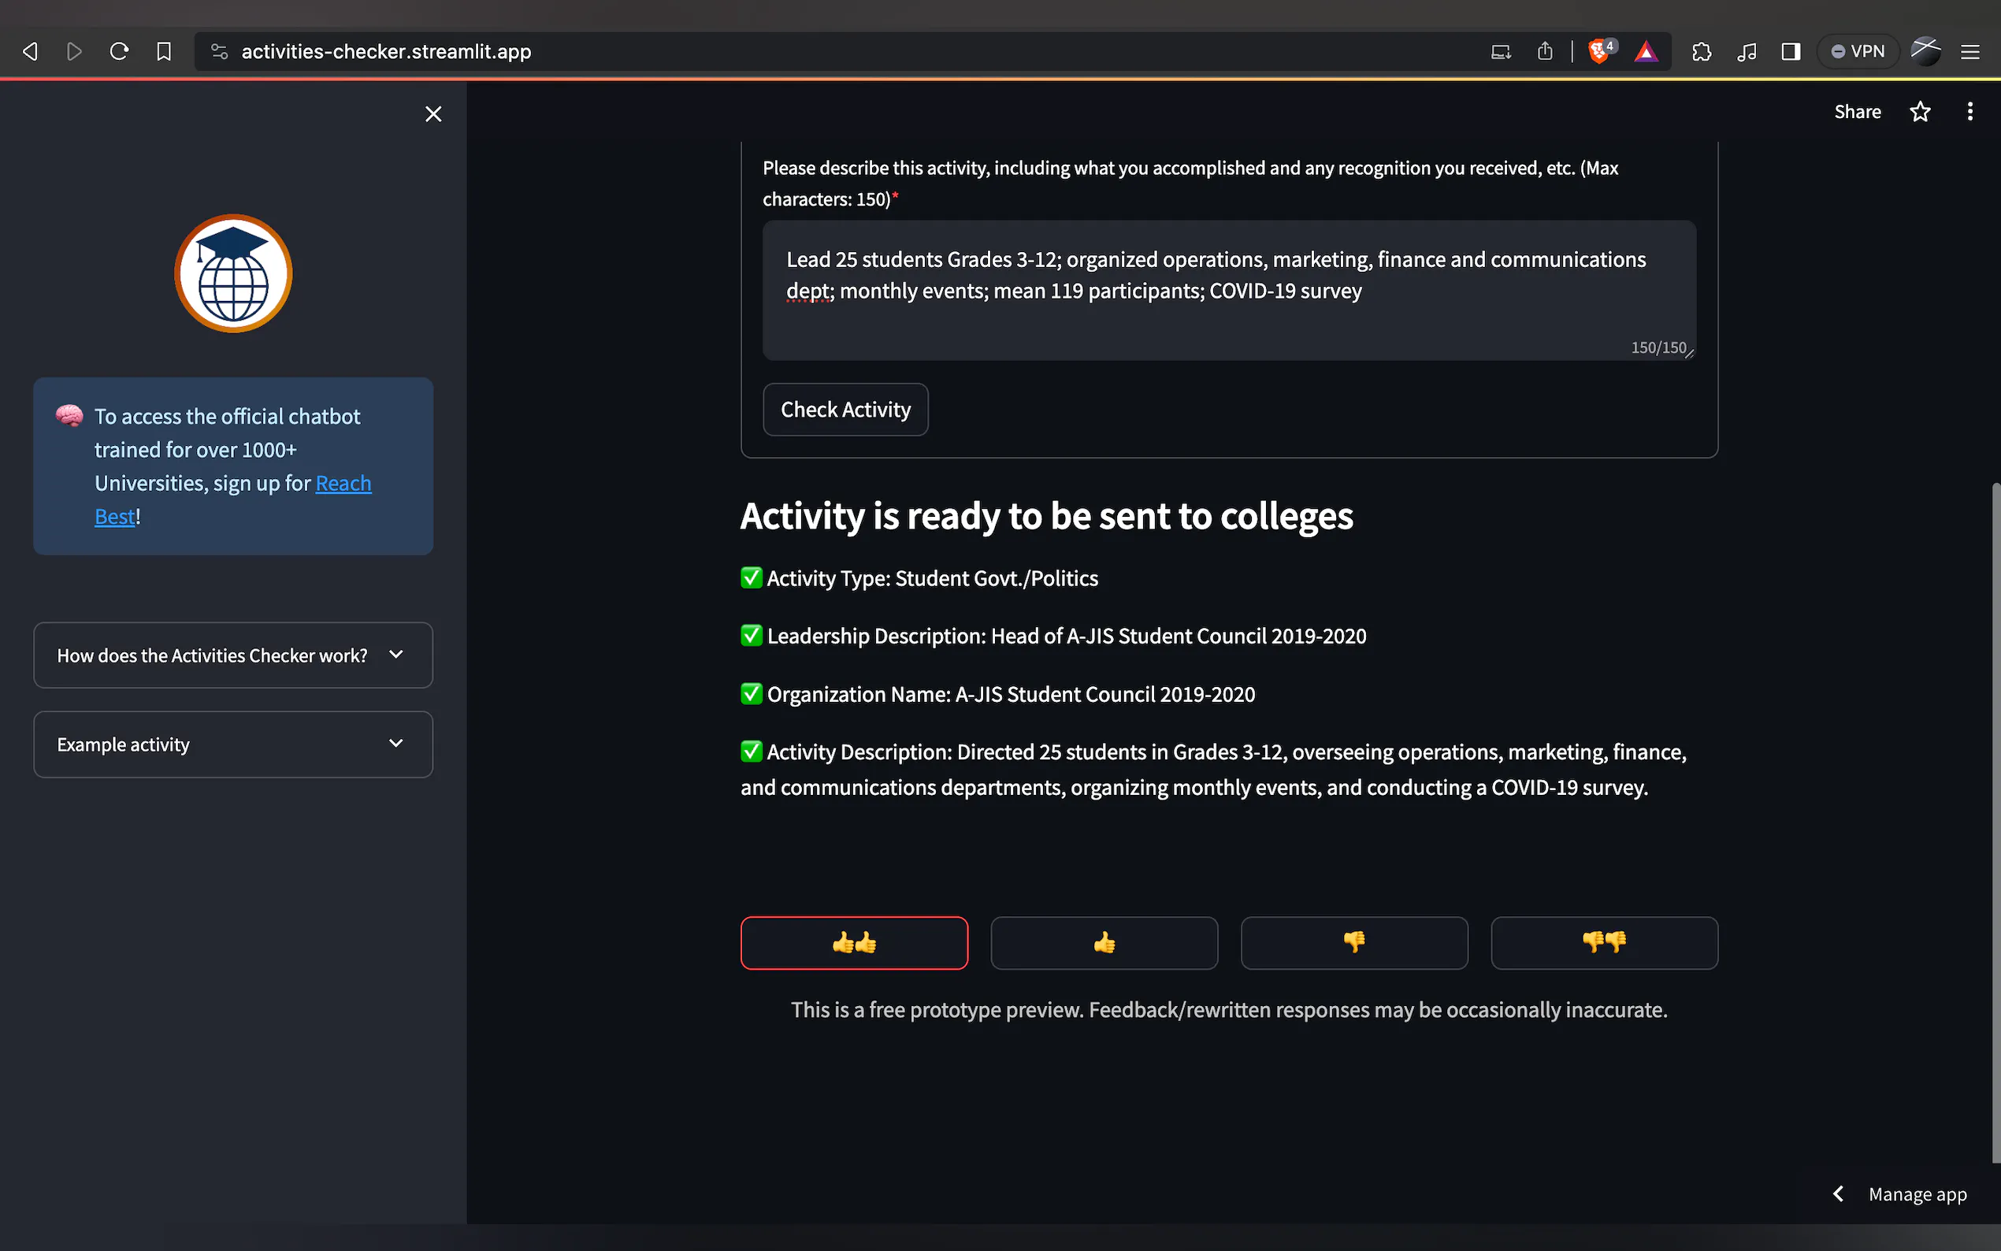Expand How does the Activities Checker work
The width and height of the screenshot is (2001, 1251).
coord(232,655)
